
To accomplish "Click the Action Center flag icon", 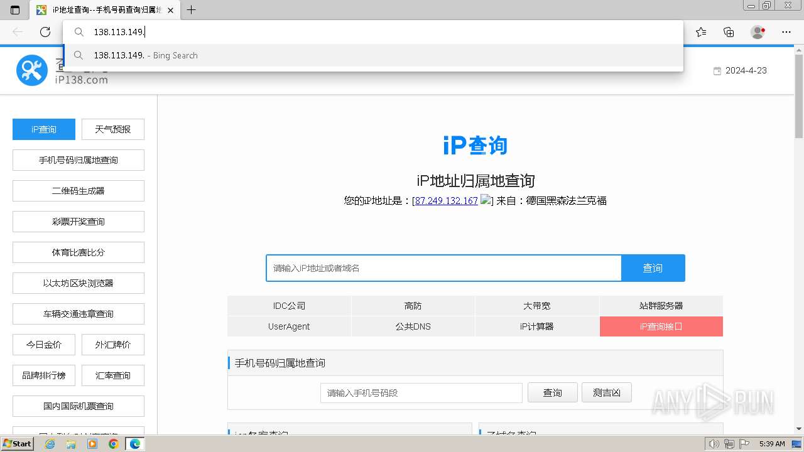I will click(744, 444).
